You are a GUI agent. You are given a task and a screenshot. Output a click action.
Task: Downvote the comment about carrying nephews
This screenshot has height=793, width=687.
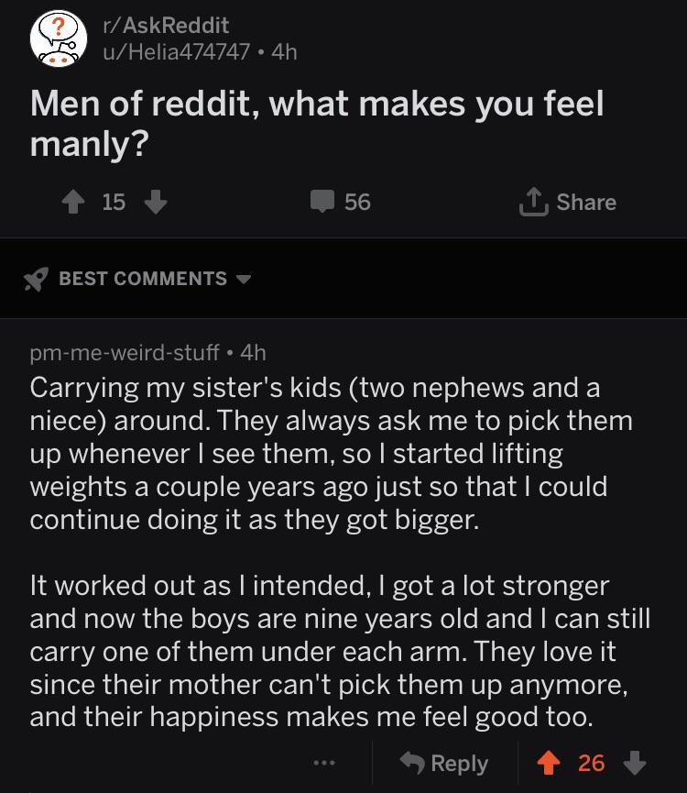pyautogui.click(x=635, y=763)
